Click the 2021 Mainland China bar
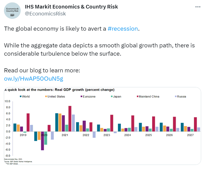 [70, 119]
